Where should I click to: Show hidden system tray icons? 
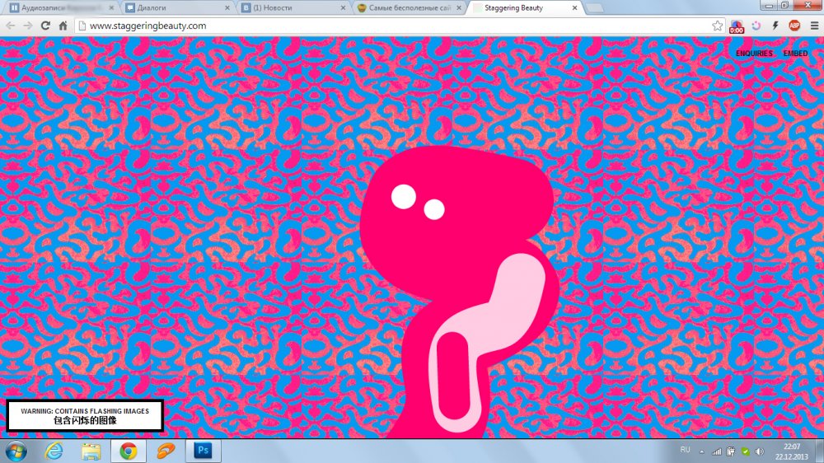[x=703, y=451]
